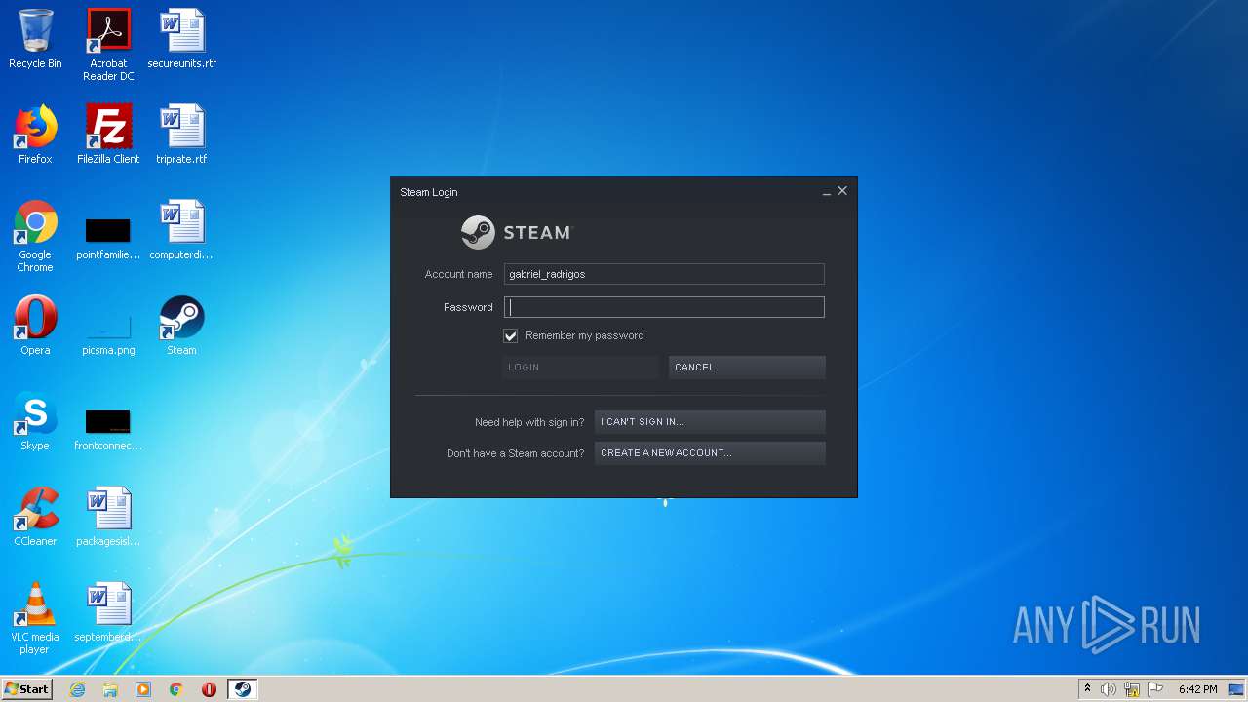Screen dimensions: 1248x702
Task: Click Show desktop button at taskbar end
Action: (1238, 689)
